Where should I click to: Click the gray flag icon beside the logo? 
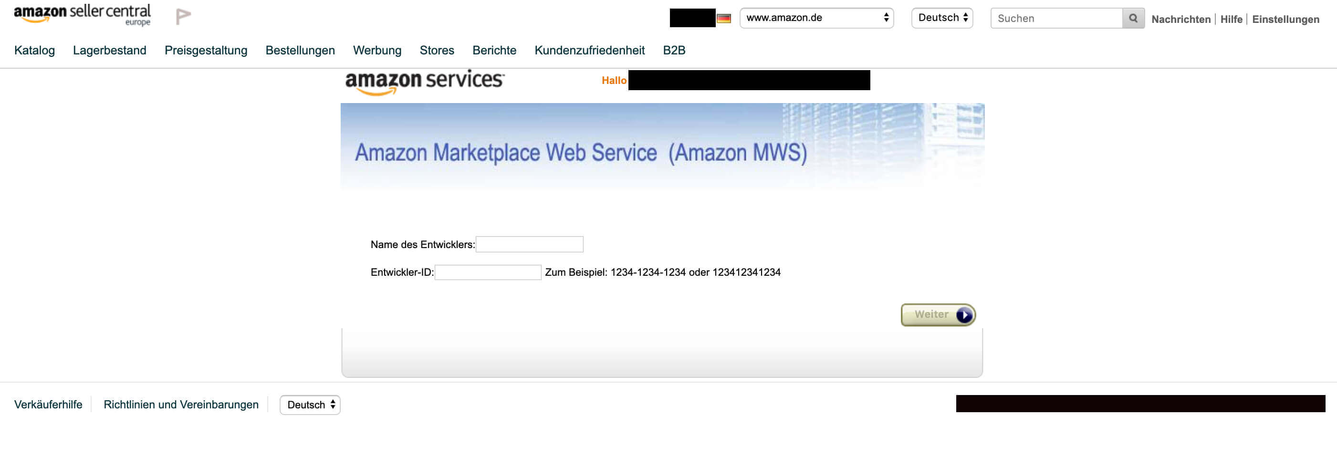[x=183, y=17]
